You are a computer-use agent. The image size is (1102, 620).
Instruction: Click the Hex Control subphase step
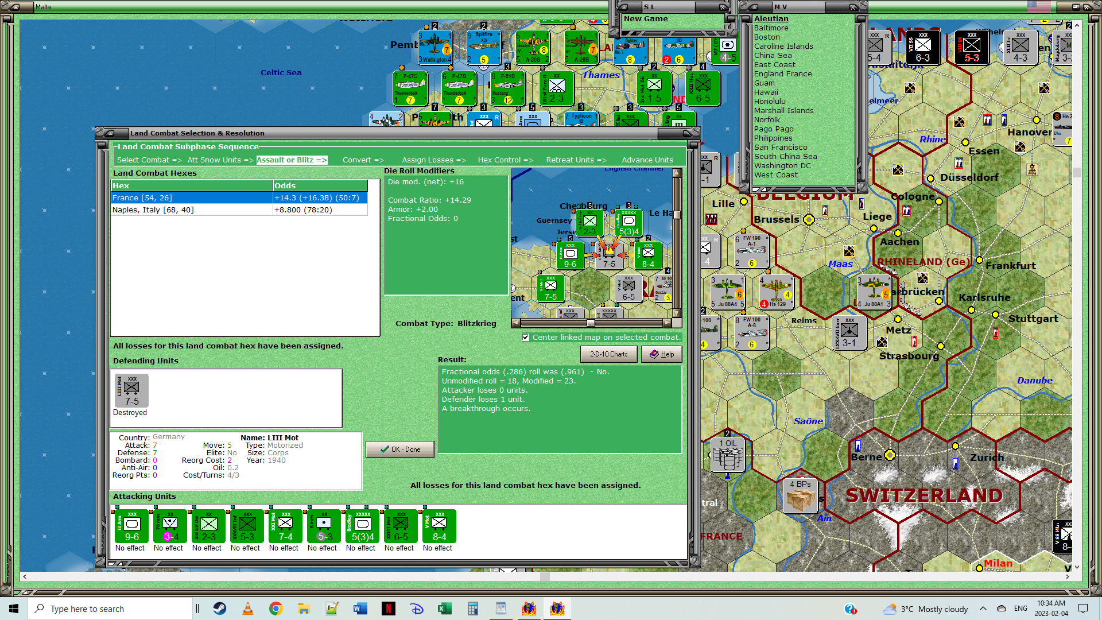tap(506, 160)
